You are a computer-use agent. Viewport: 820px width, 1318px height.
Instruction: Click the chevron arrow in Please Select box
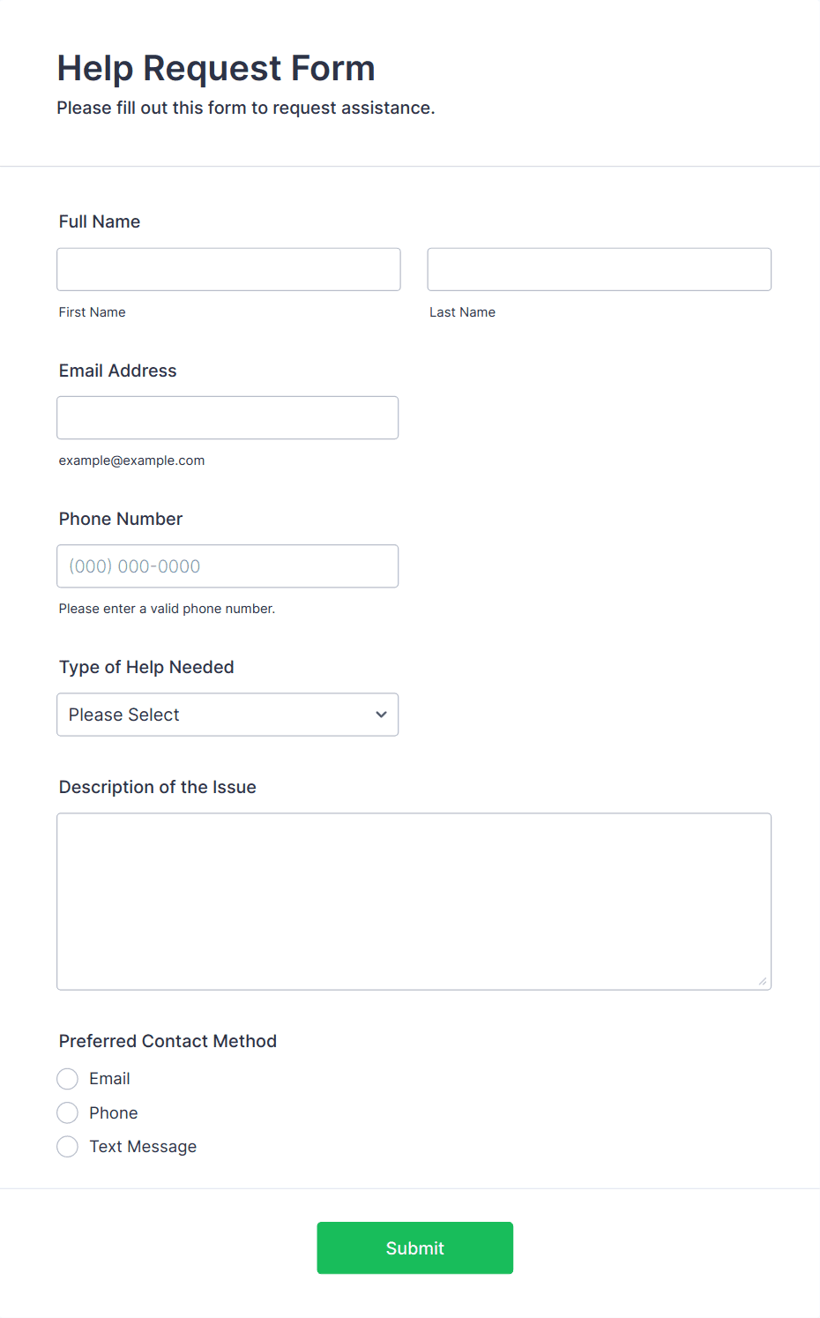click(381, 715)
